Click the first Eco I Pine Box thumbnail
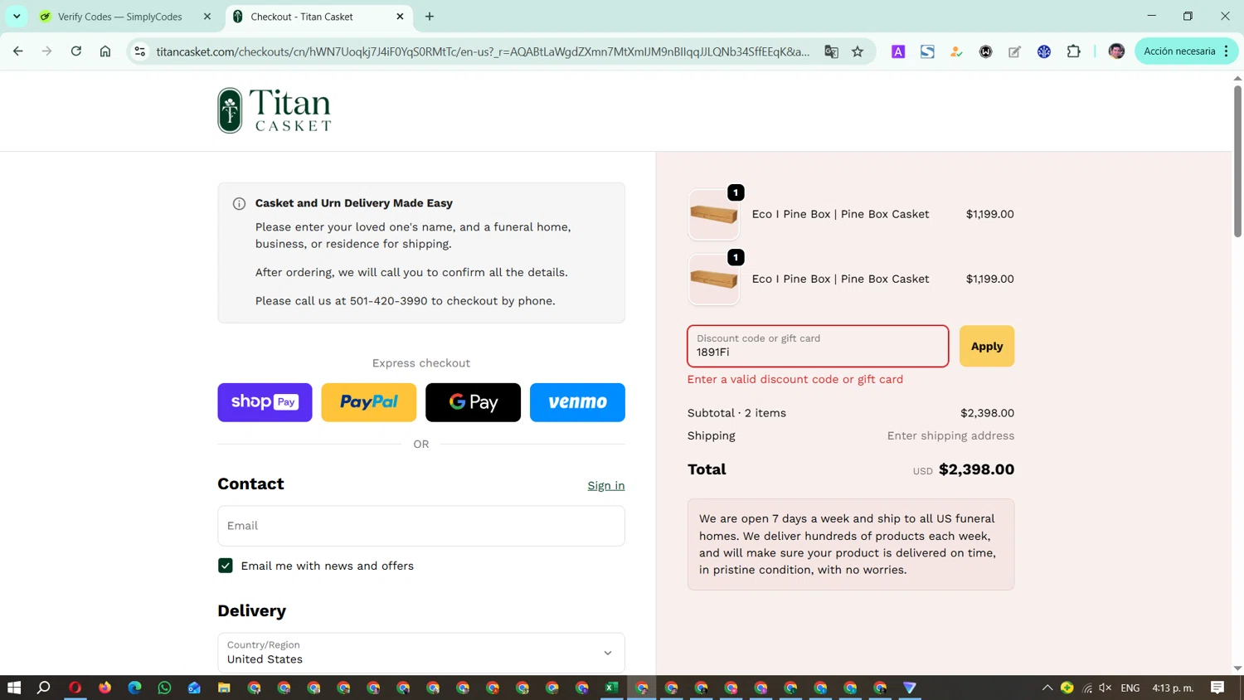The height and width of the screenshot is (700, 1244). pos(714,215)
